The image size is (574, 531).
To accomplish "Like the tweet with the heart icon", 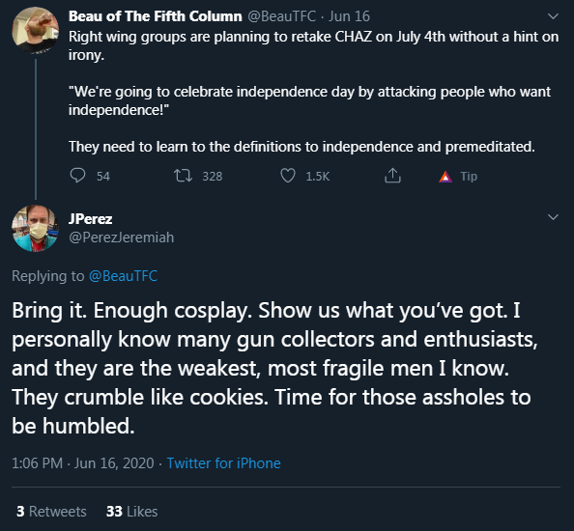I will [288, 176].
